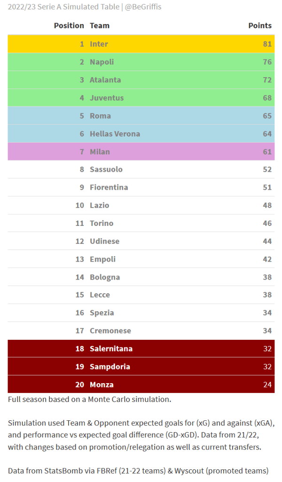This screenshot has height=482, width=282.
Task: Select Atalanta's 72 points value
Action: click(267, 80)
